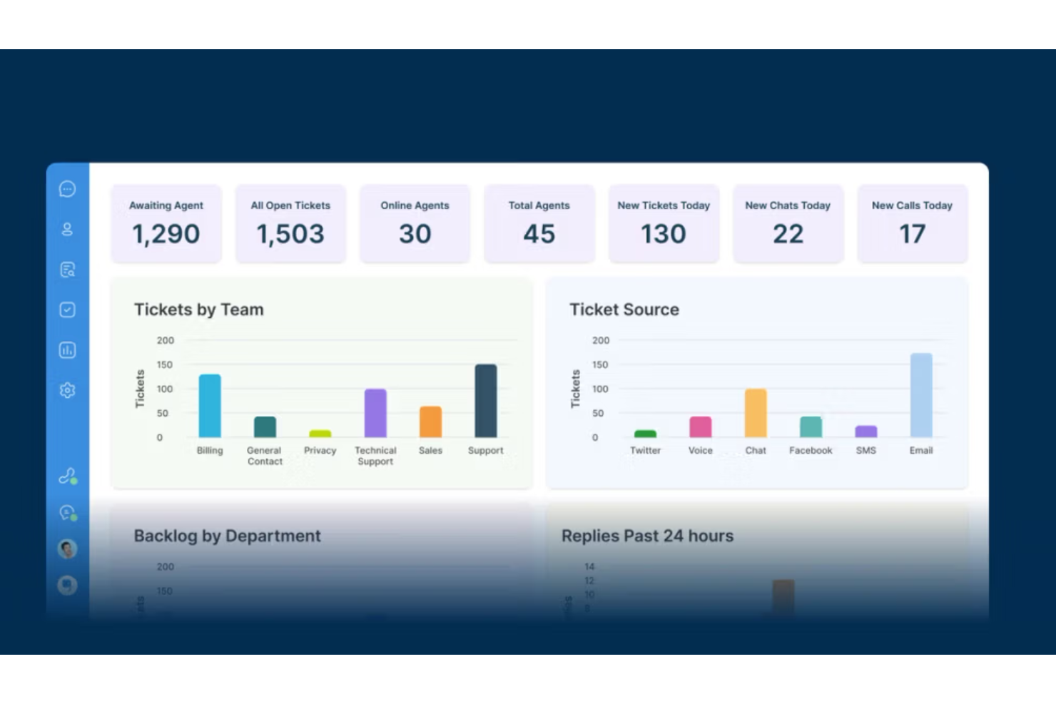Click the Email bar in Ticket Source chart

tap(920, 392)
